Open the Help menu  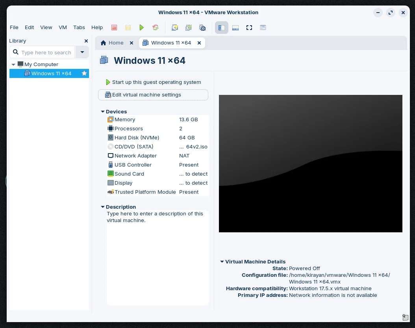[x=97, y=28]
